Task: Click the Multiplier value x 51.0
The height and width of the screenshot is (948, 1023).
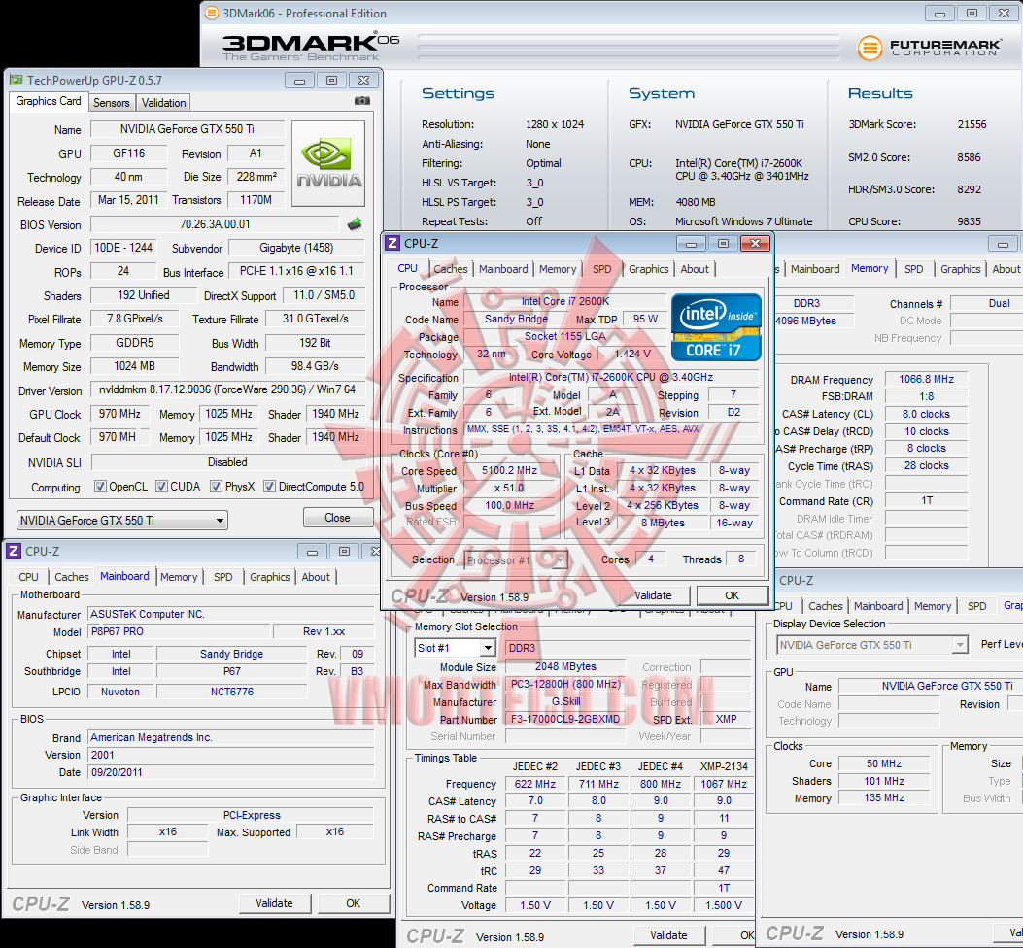Action: coord(509,488)
